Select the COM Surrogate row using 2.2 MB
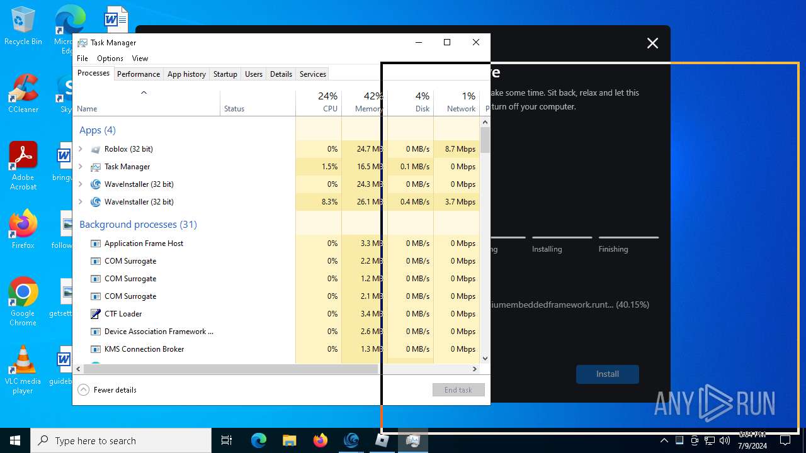This screenshot has width=806, height=453. (x=276, y=261)
